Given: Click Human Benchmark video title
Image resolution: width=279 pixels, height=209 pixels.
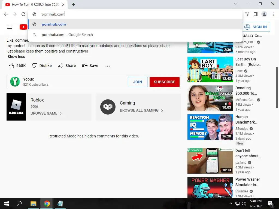Looking at the screenshot, I should (x=246, y=119).
